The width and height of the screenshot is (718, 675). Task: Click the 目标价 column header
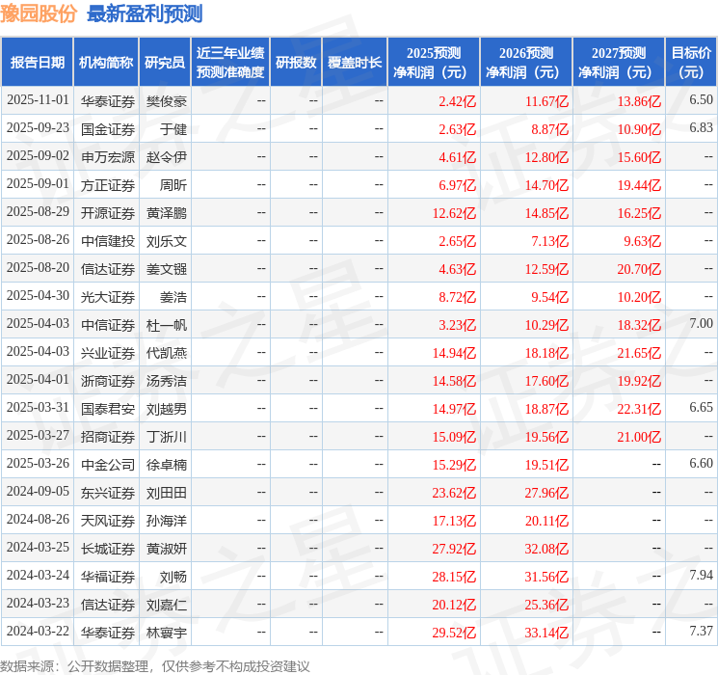coord(691,62)
